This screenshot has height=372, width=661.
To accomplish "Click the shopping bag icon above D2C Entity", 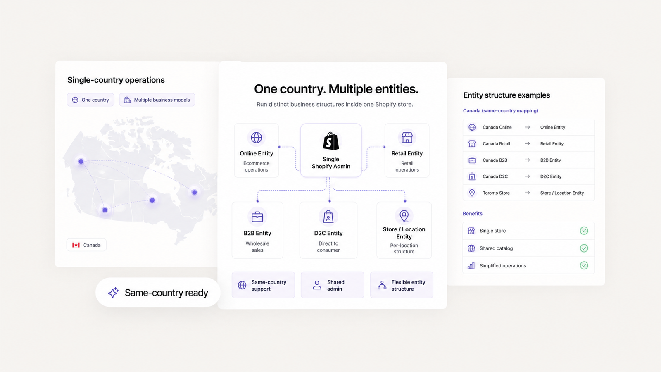I will pos(328,217).
